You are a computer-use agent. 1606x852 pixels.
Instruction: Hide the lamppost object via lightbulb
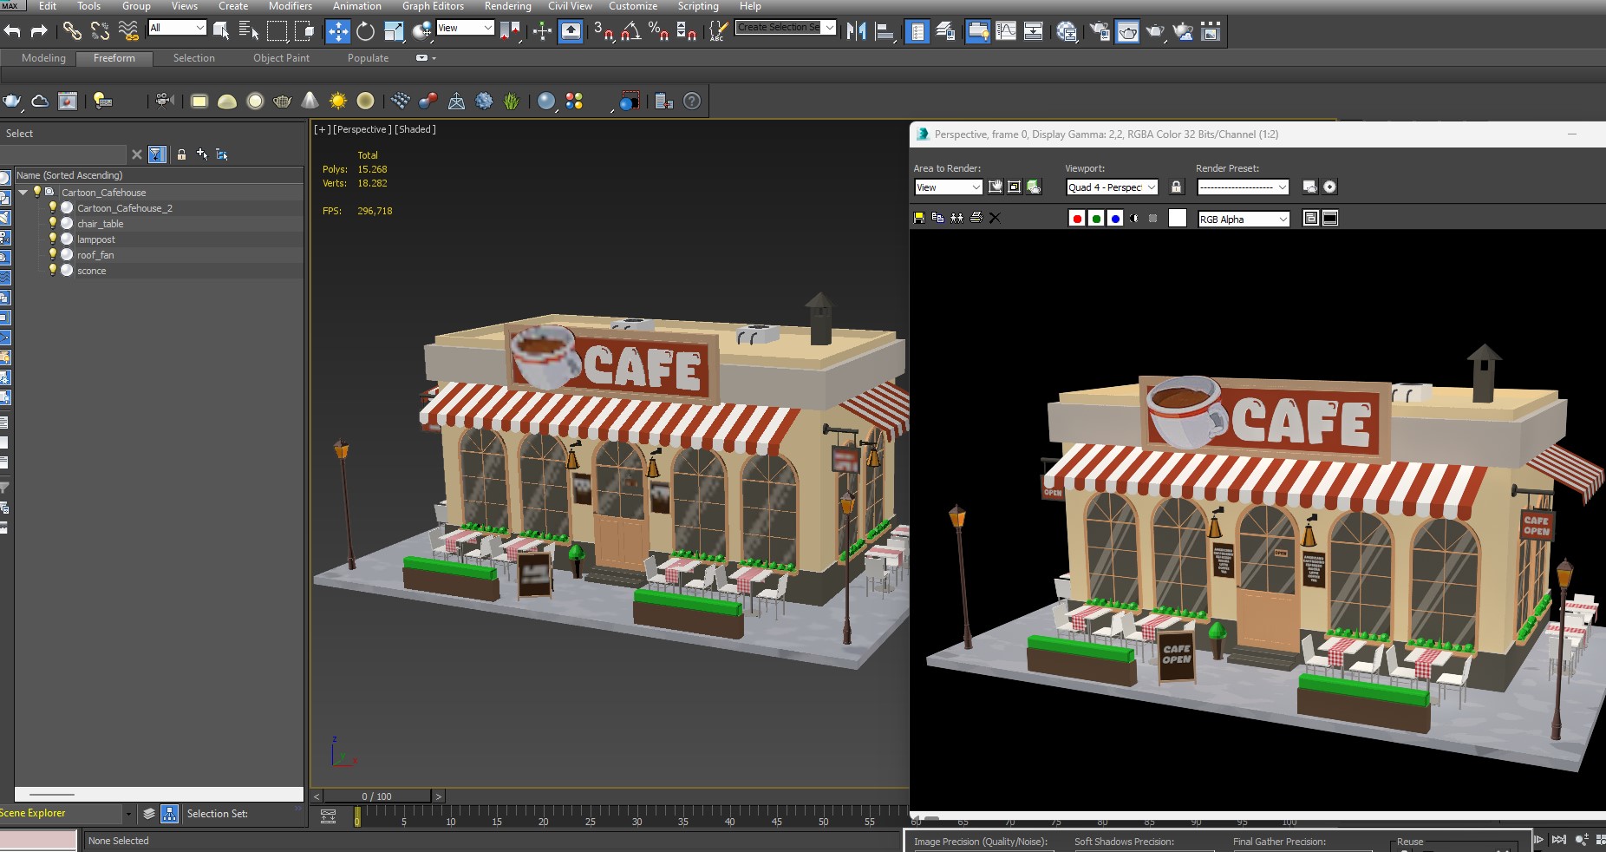[x=53, y=239]
